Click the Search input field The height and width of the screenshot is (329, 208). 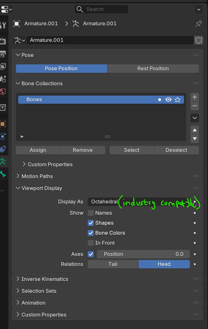(x=102, y=9)
